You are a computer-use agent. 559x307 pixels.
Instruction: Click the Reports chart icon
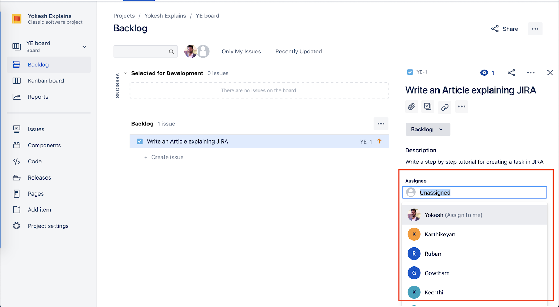16,97
